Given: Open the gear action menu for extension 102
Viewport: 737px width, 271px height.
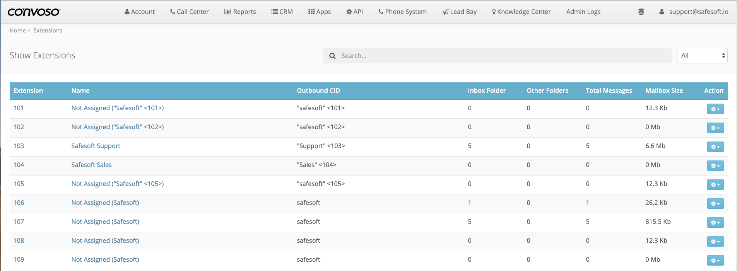Looking at the screenshot, I should coord(715,128).
